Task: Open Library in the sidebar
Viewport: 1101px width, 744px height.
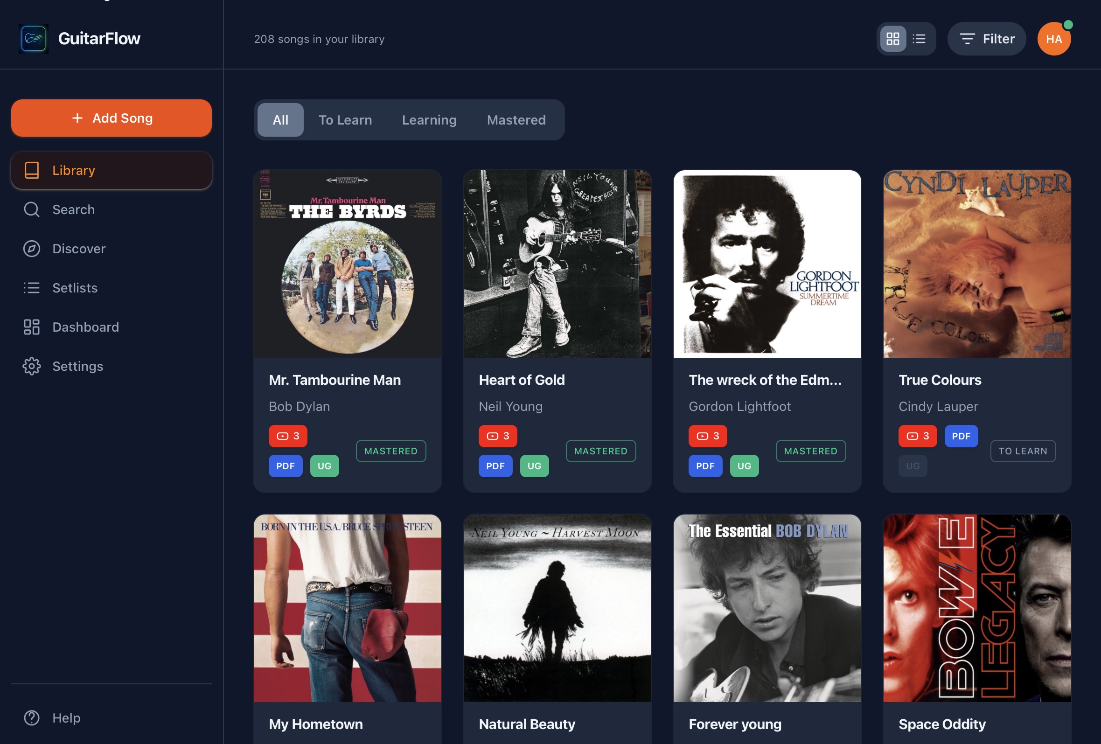Action: click(x=111, y=170)
